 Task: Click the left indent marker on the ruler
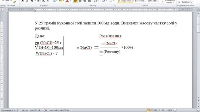[35, 10]
